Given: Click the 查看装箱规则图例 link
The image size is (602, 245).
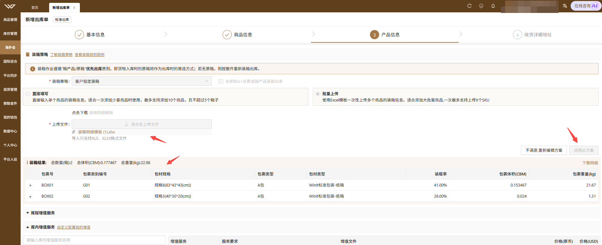Looking at the screenshot, I should pos(89,55).
